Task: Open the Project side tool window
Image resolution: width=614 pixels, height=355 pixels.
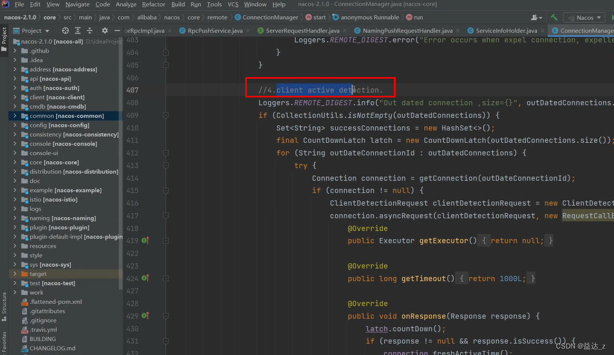Action: click(x=4, y=39)
